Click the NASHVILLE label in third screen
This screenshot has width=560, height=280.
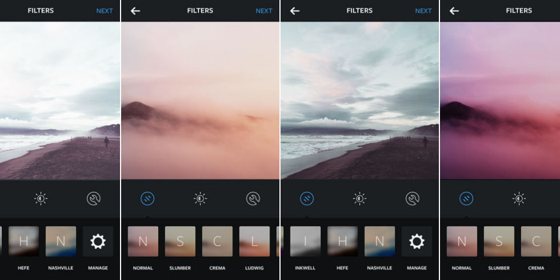click(379, 268)
